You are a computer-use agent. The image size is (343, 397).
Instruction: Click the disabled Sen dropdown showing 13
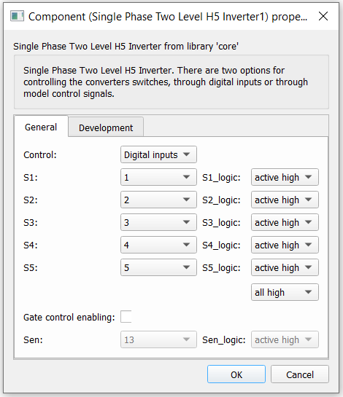tap(158, 339)
